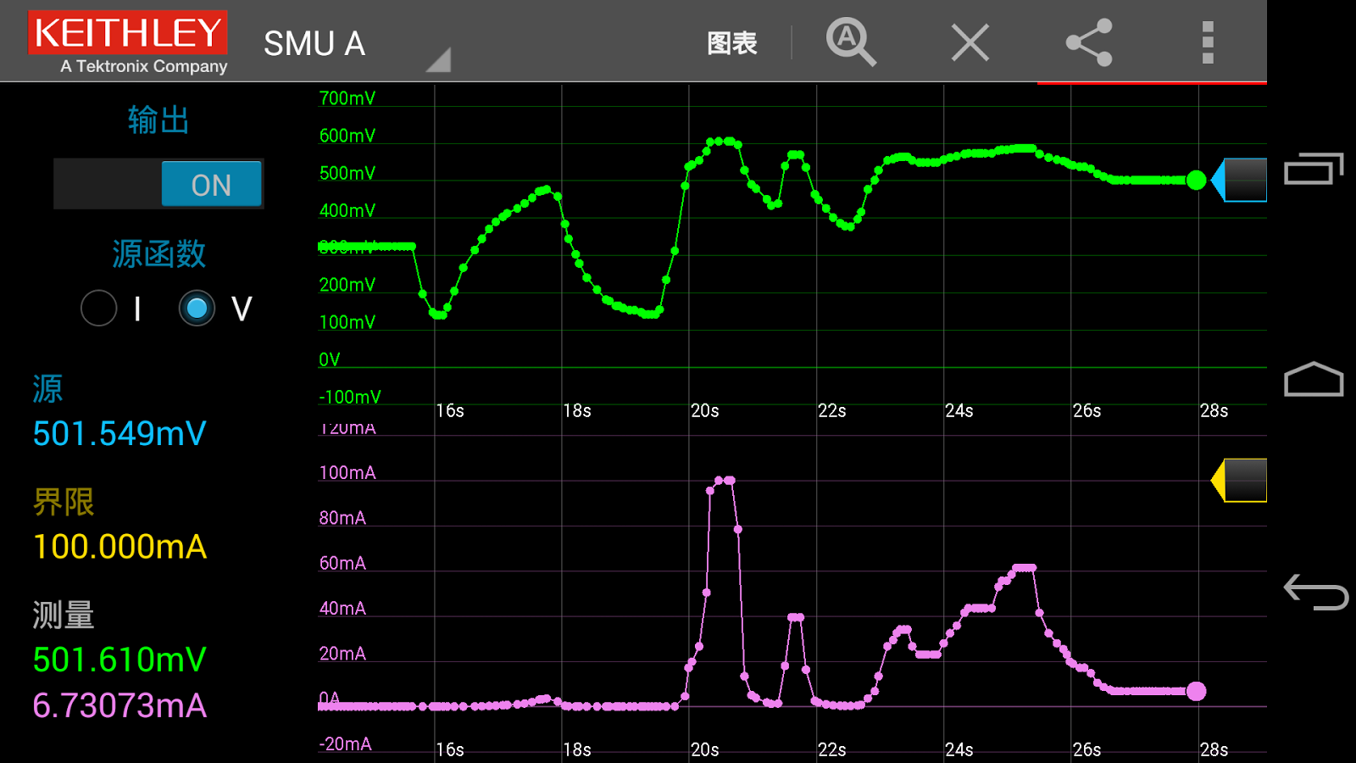
Task: Tap the auto-zoom magnifier icon
Action: [851, 42]
